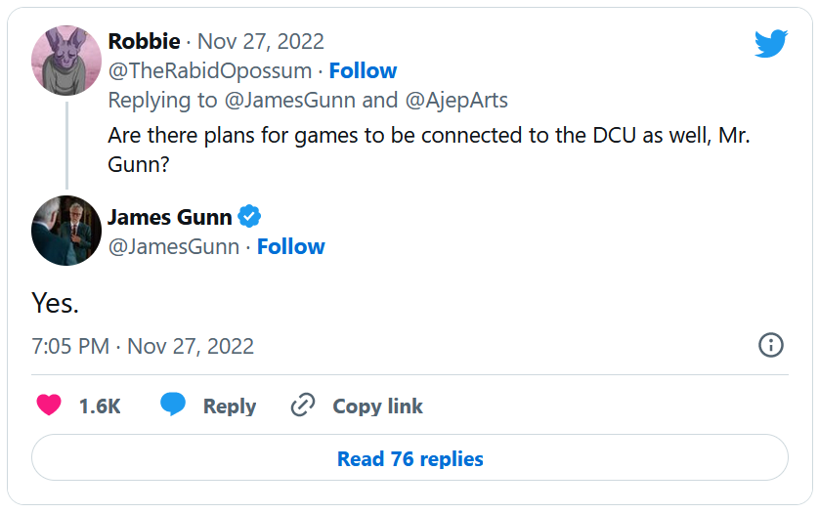Click the blue reply bubble icon
Screen dimensions: 819x513
point(173,406)
